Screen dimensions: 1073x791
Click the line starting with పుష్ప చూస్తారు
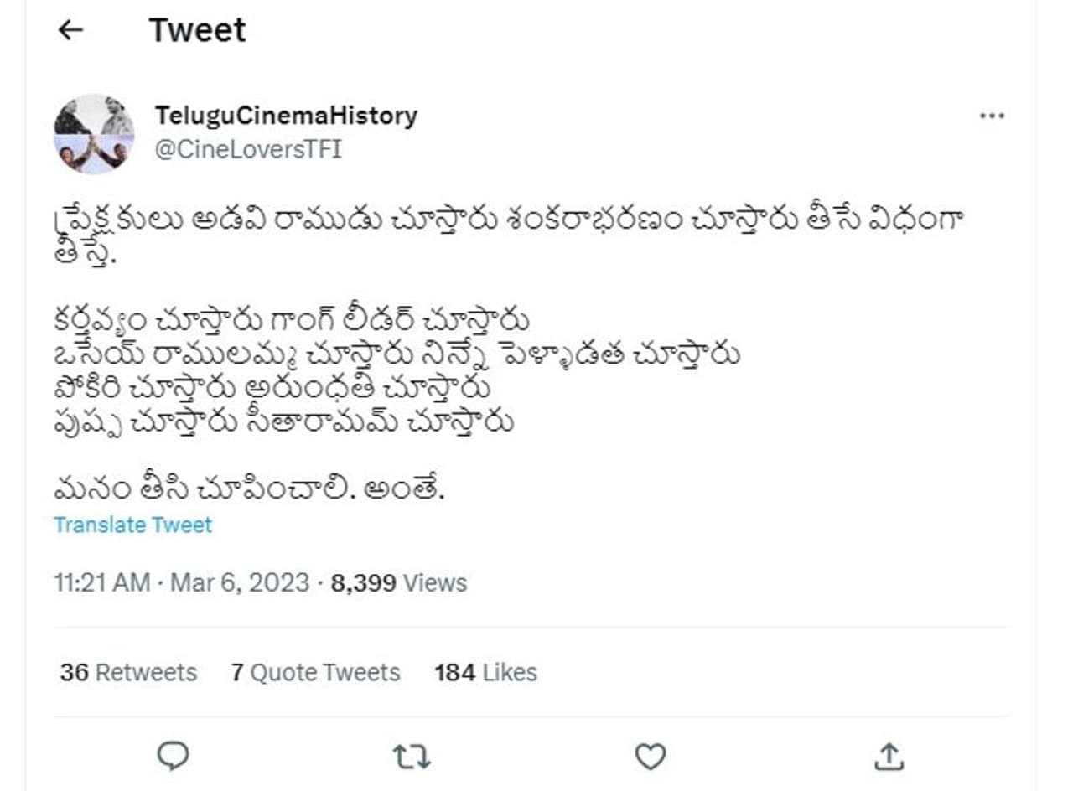283,421
